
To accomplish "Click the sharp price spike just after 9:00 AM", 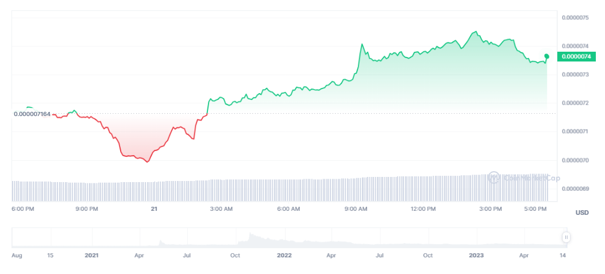I will click(362, 44).
